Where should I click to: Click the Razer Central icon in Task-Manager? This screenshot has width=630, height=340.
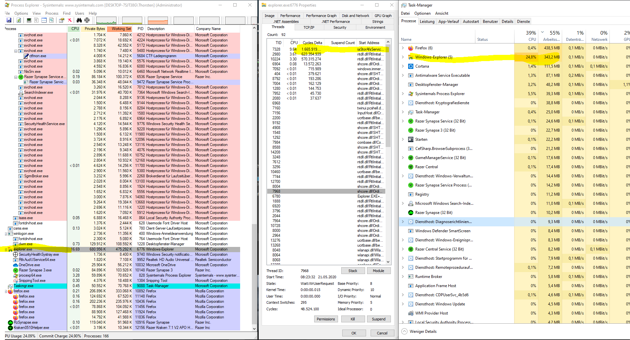tap(411, 167)
